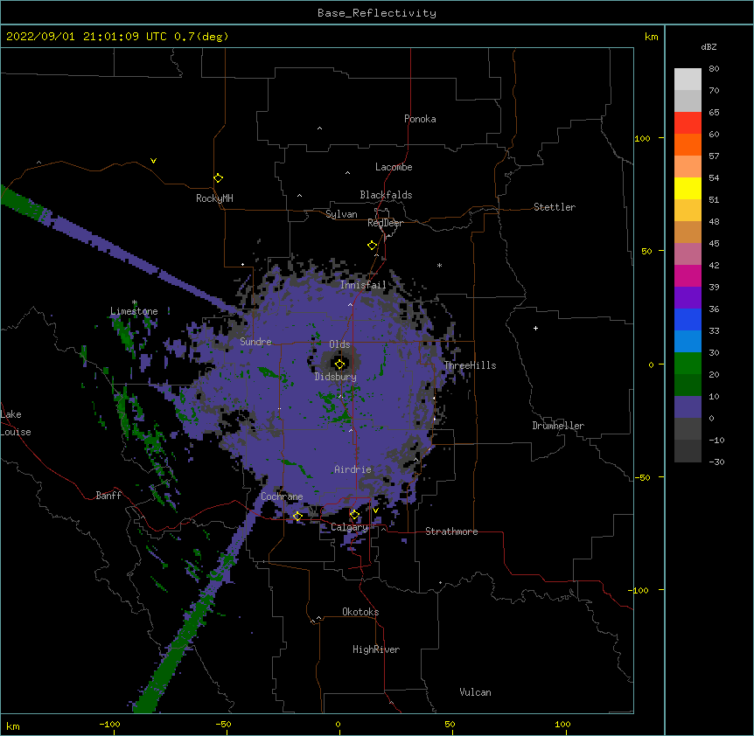Click the HighRiver city label
The width and height of the screenshot is (754, 736).
point(376,649)
